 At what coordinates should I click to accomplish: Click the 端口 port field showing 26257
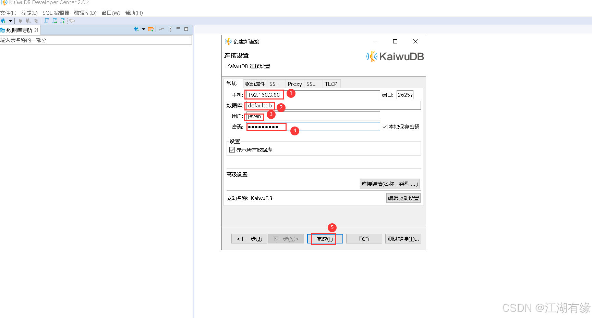(x=405, y=95)
